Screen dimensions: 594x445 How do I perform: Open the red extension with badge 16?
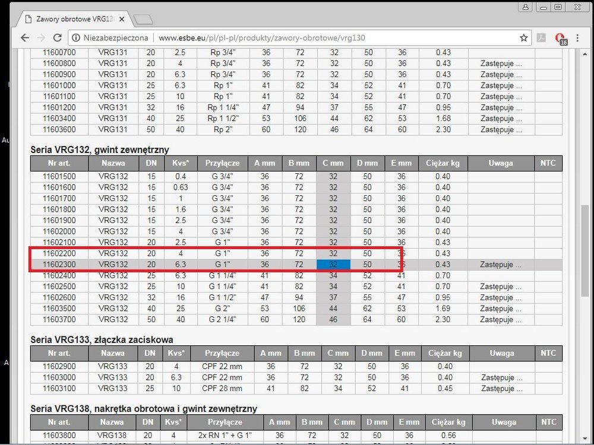pyautogui.click(x=560, y=38)
